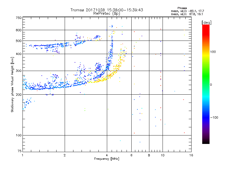
Task: Click the 6 tick on the frequency axis
Action: (131, 155)
